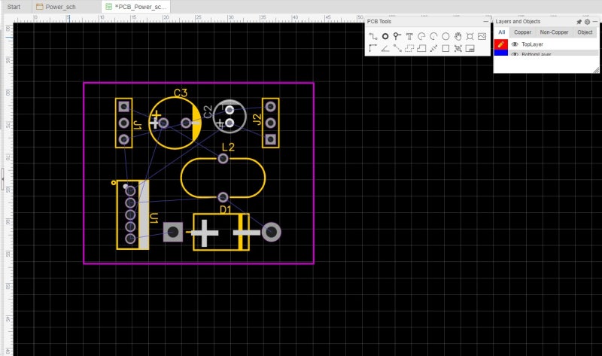Select the Connect Pad to Pad tool
602x356 pixels.
[397, 48]
